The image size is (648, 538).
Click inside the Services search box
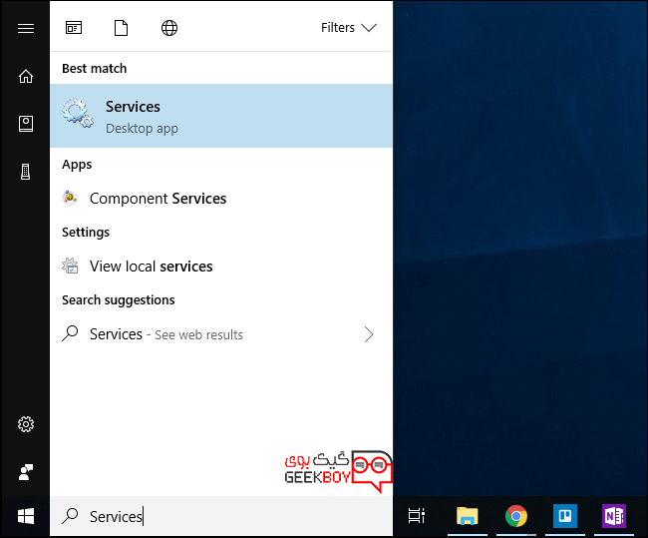(221, 516)
